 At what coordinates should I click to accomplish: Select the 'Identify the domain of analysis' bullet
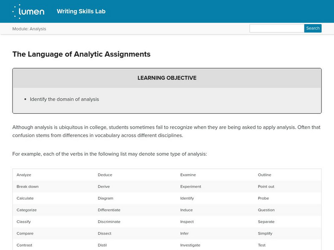click(x=64, y=99)
